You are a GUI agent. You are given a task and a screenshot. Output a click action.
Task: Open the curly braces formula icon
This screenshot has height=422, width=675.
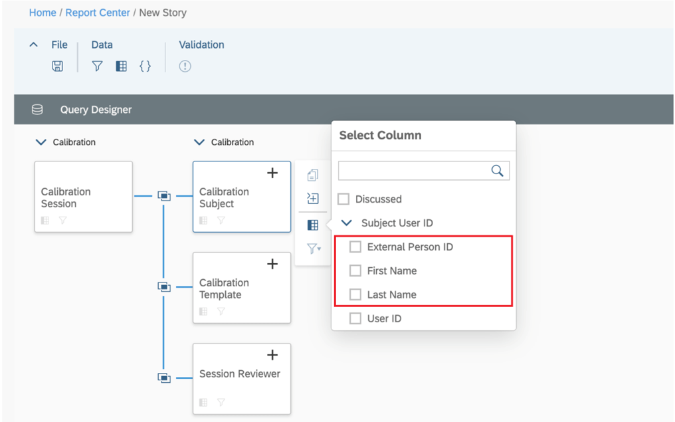[145, 66]
